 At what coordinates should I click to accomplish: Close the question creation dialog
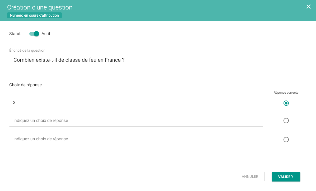coord(308,7)
